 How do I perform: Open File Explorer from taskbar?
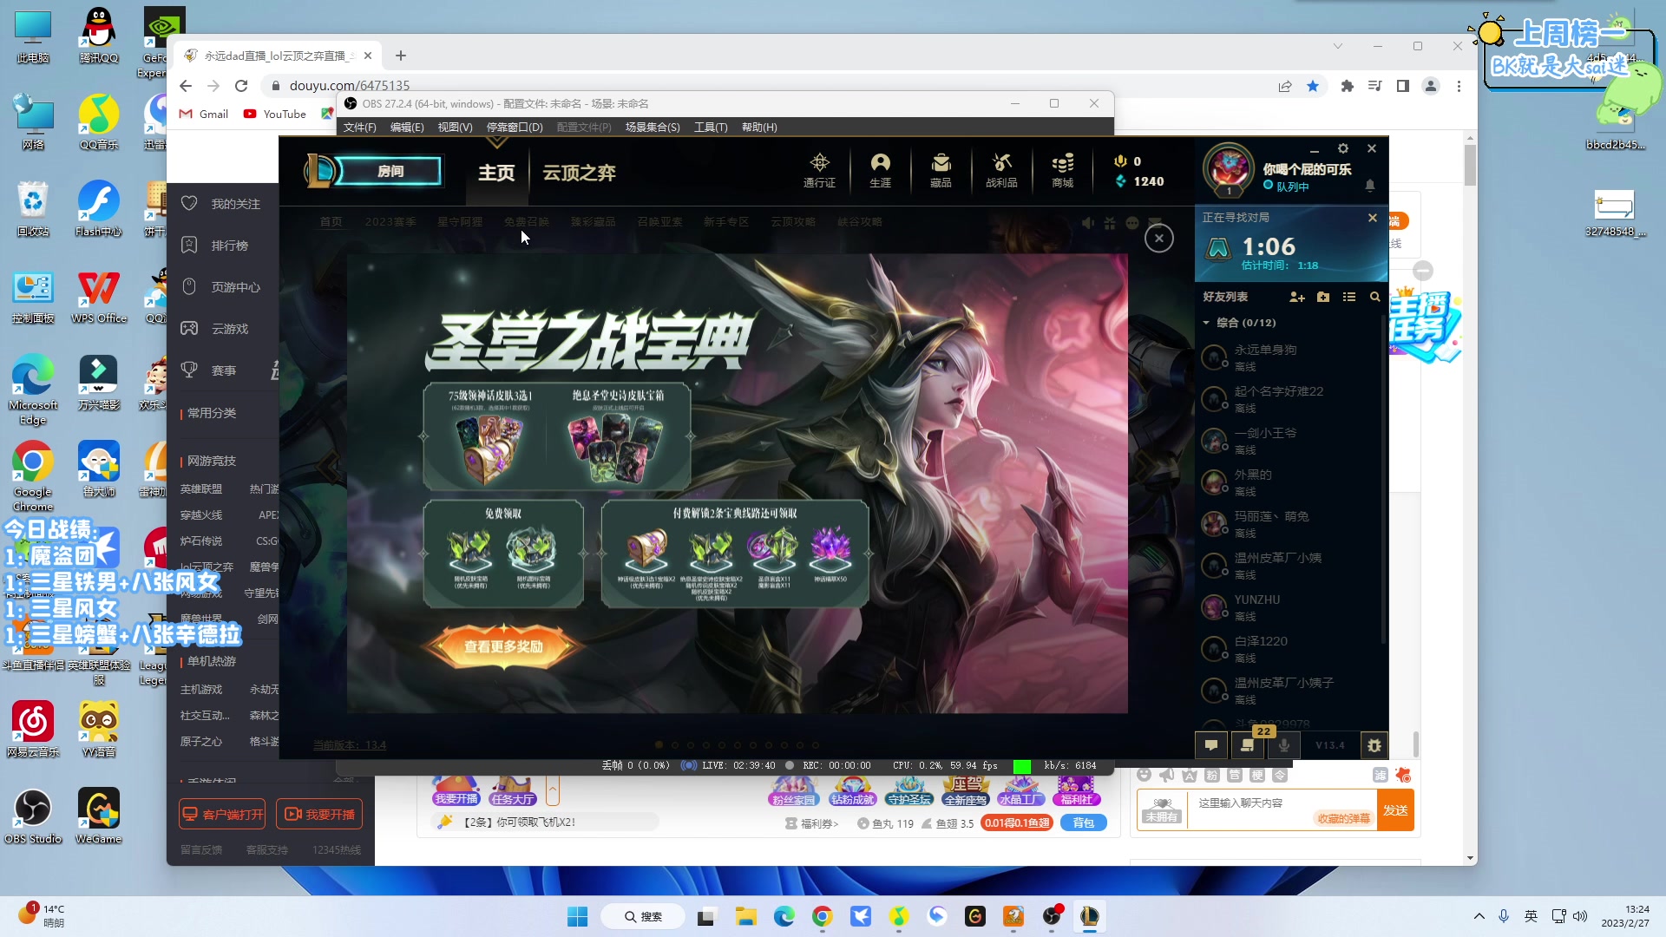point(746,916)
